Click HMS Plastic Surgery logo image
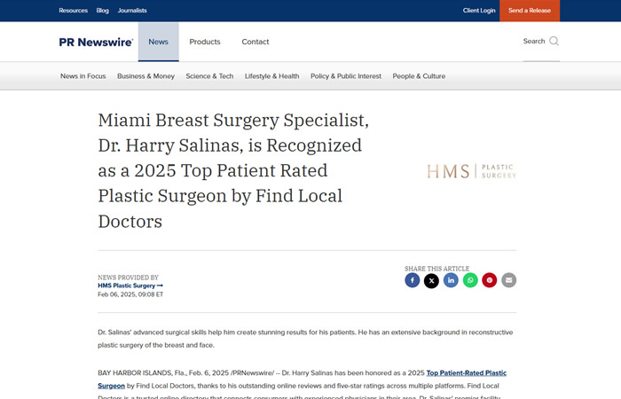This screenshot has width=621, height=399. pos(471,171)
